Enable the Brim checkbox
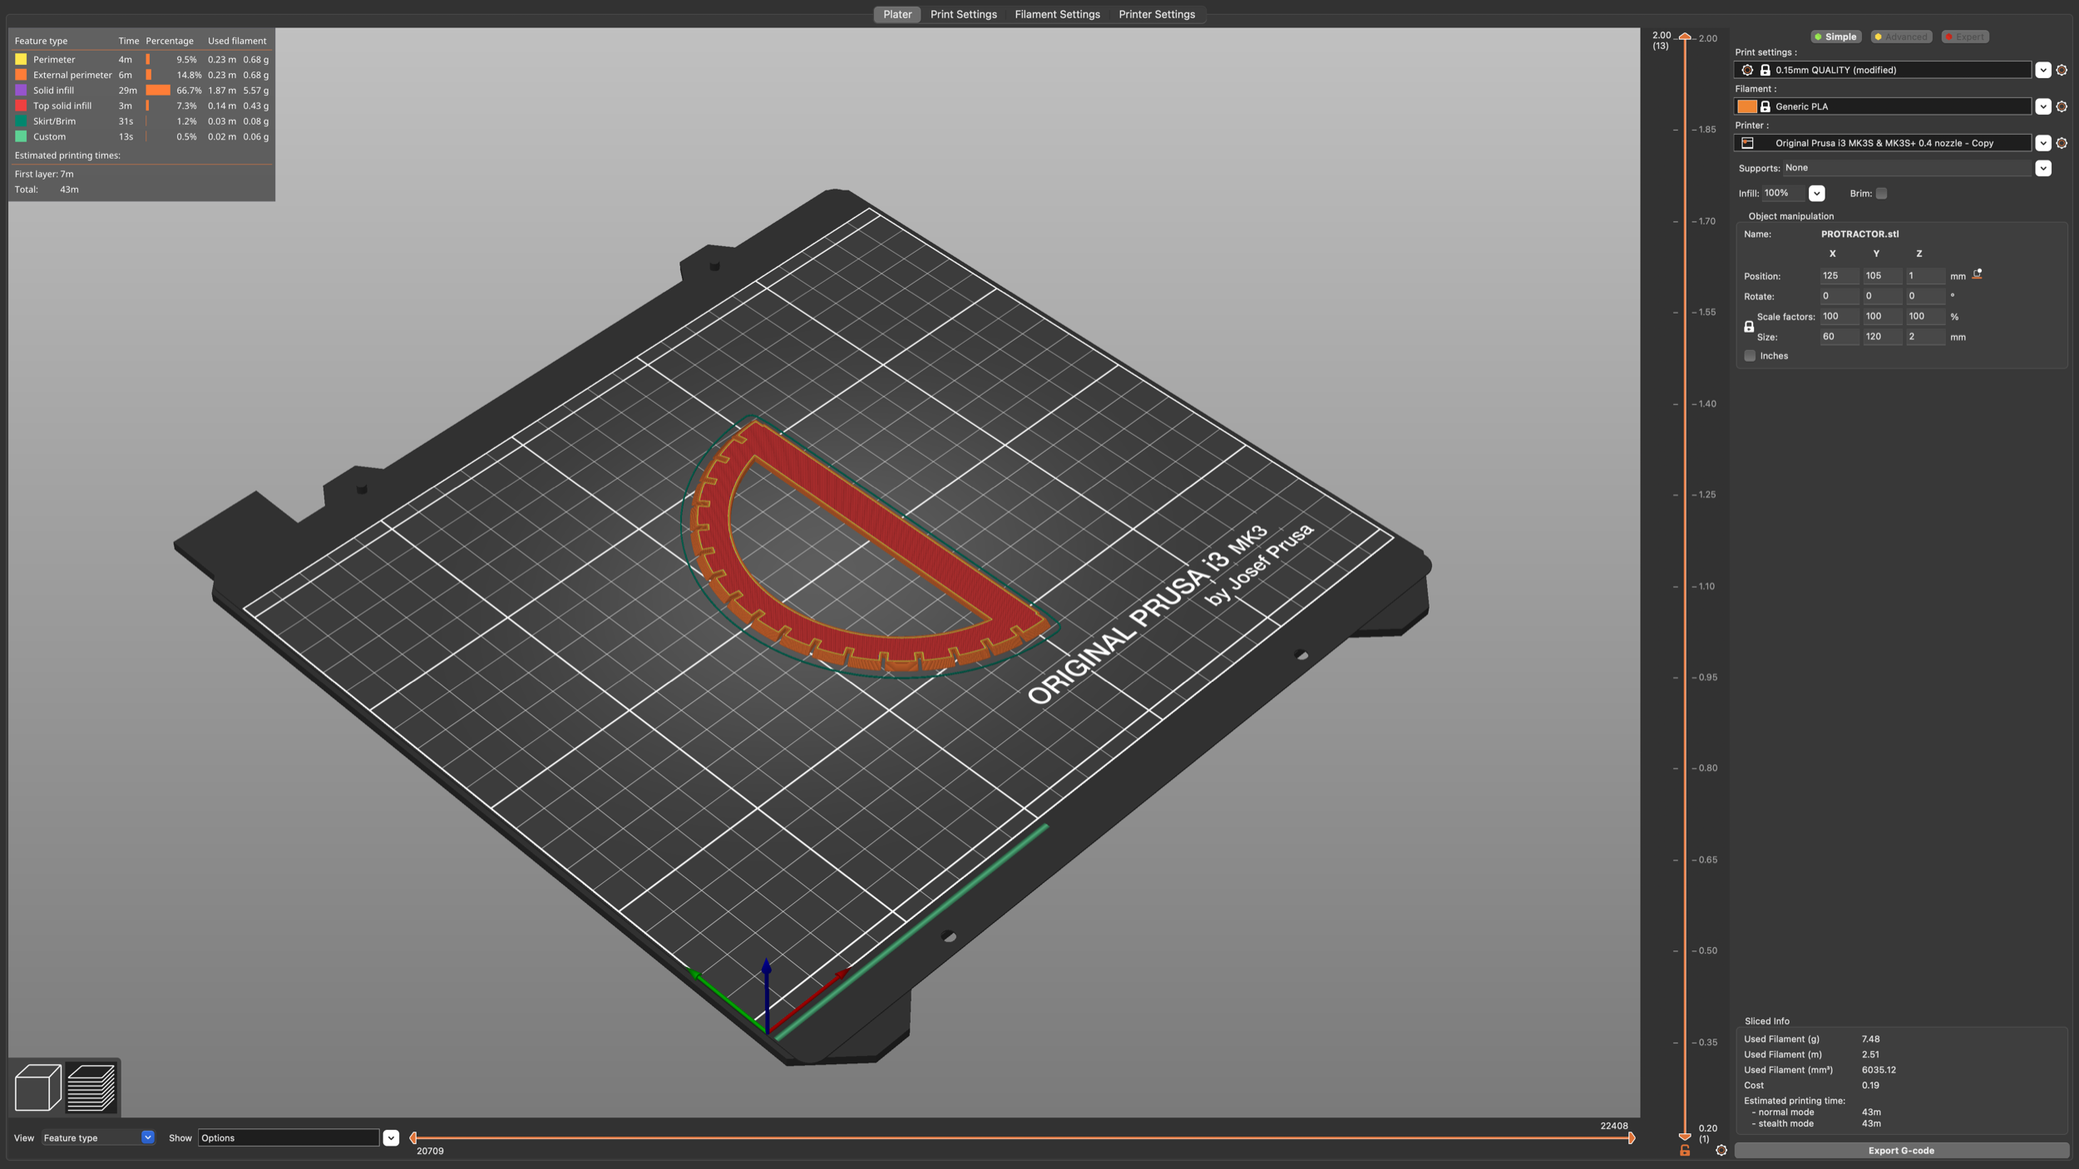This screenshot has width=2079, height=1169. 1881,193
